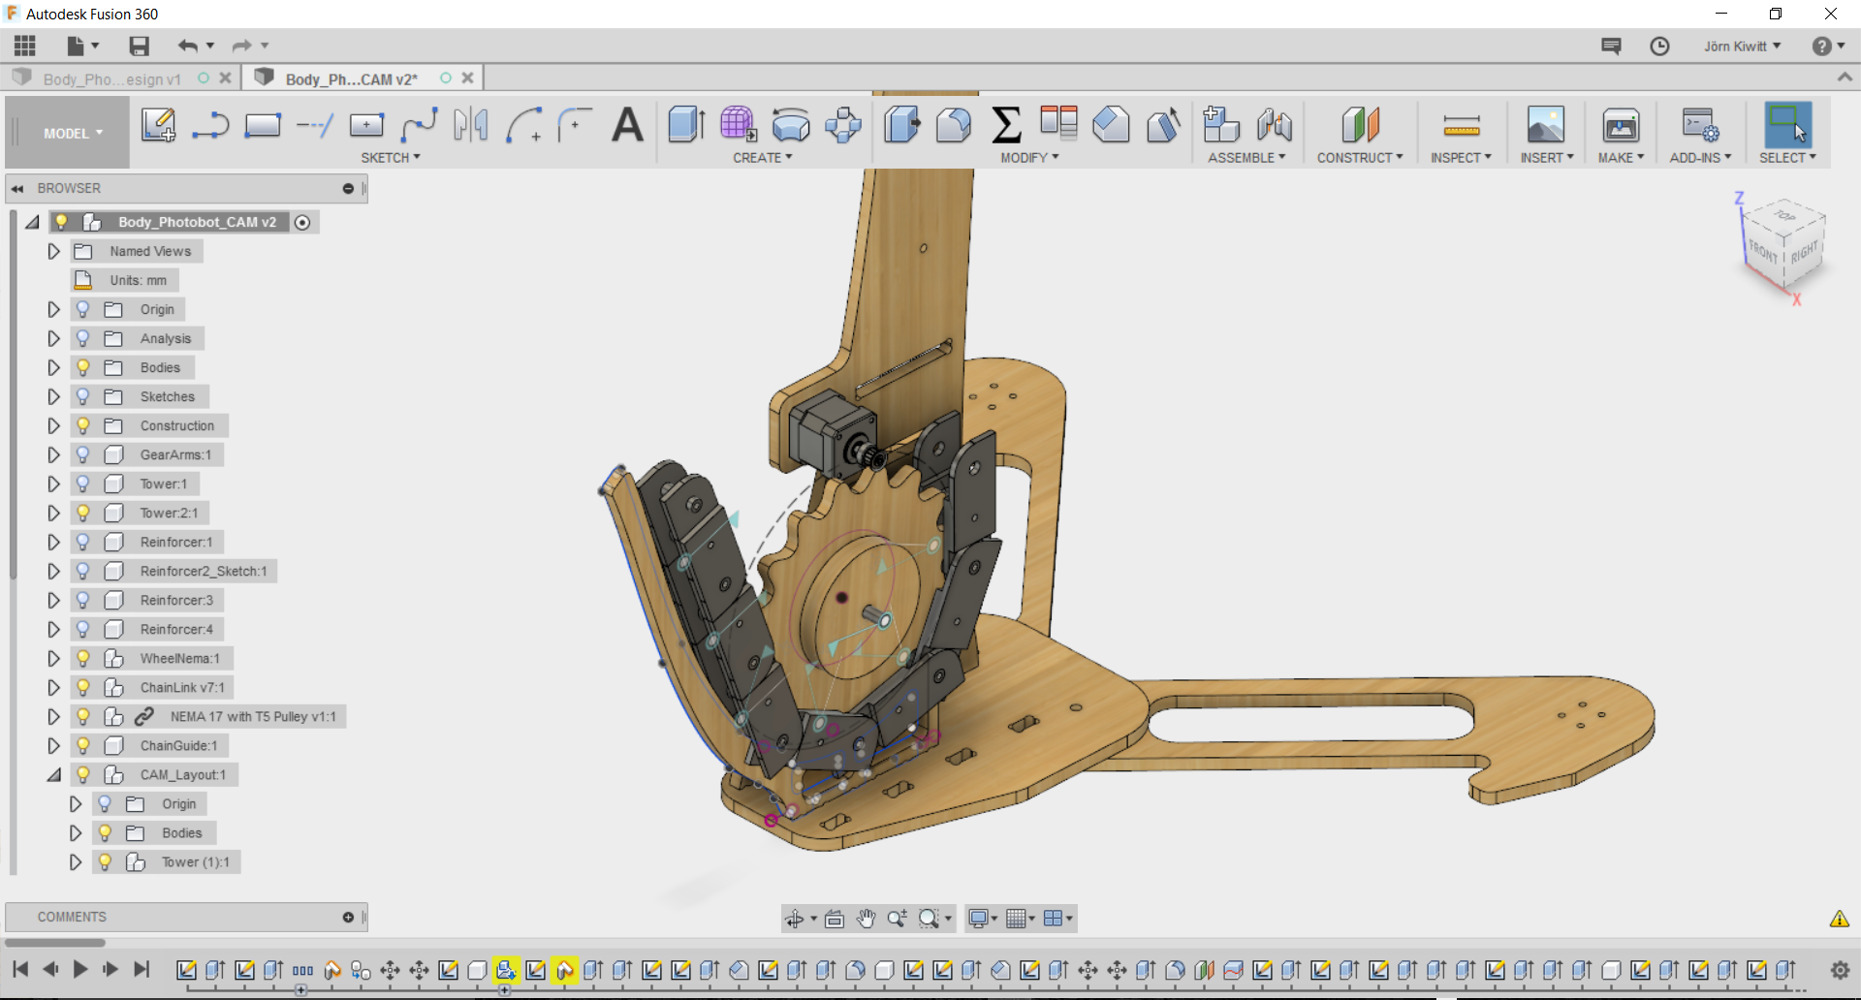Click the 3D Print Make icon

[x=1620, y=125]
